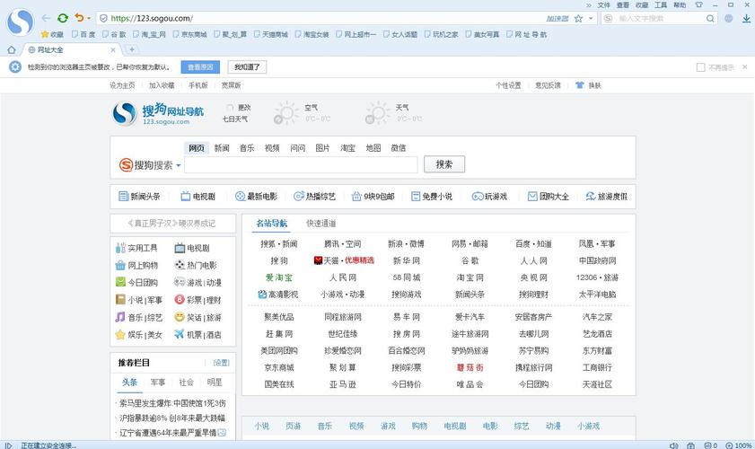Open 9块9包邮 shopping basket link

coord(373,197)
